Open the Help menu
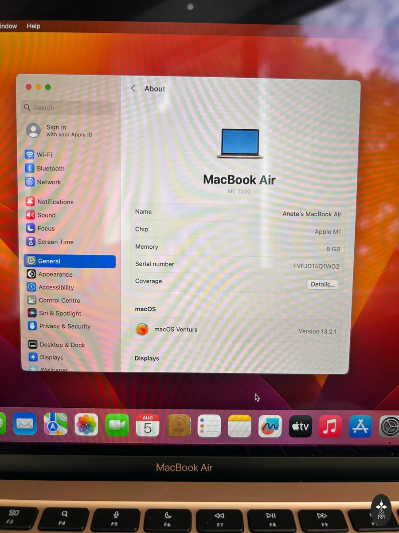The width and height of the screenshot is (399, 533). (33, 26)
